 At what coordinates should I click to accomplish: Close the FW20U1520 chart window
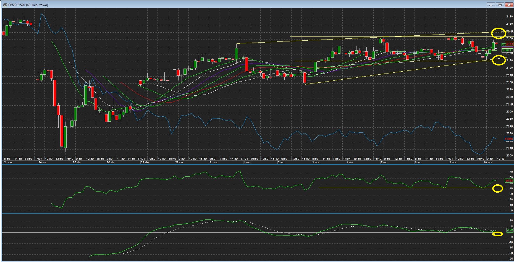tap(509, 5)
